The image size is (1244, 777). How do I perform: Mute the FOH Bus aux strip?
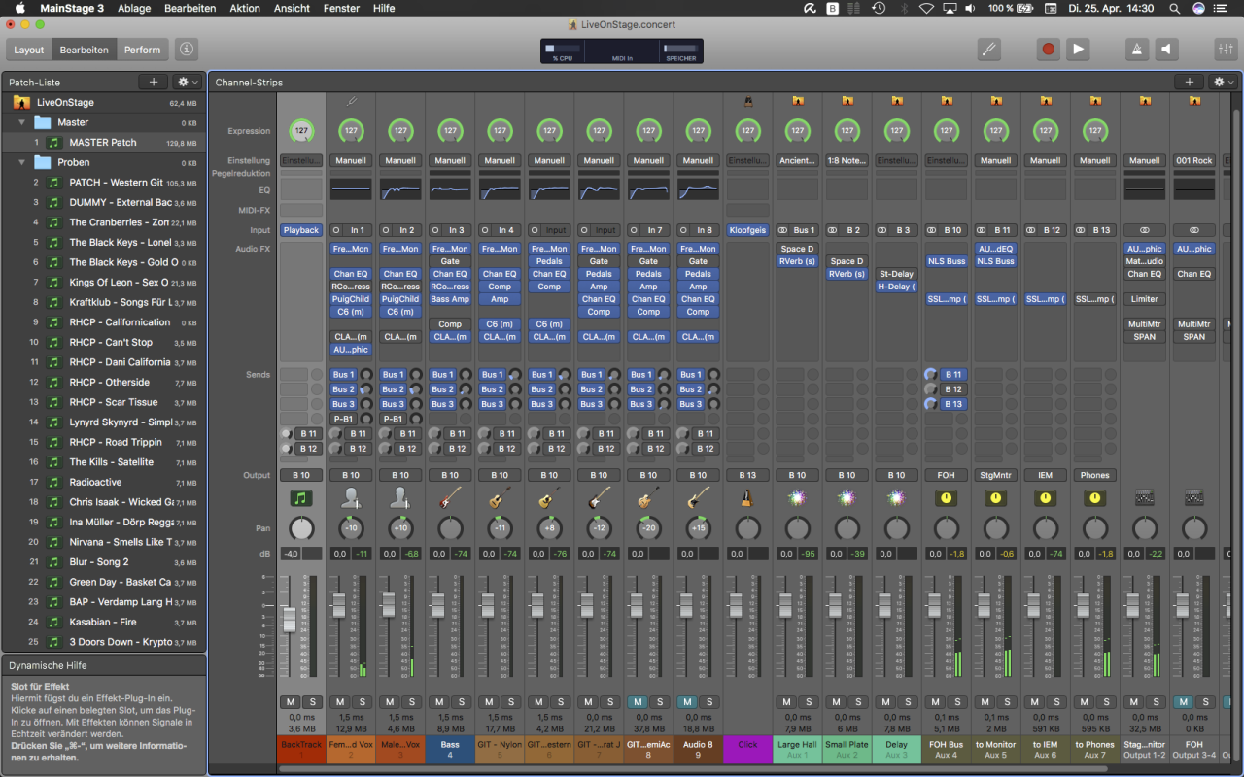pyautogui.click(x=935, y=702)
